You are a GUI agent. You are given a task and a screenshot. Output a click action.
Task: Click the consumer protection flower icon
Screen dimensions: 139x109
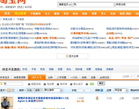(x=97, y=98)
